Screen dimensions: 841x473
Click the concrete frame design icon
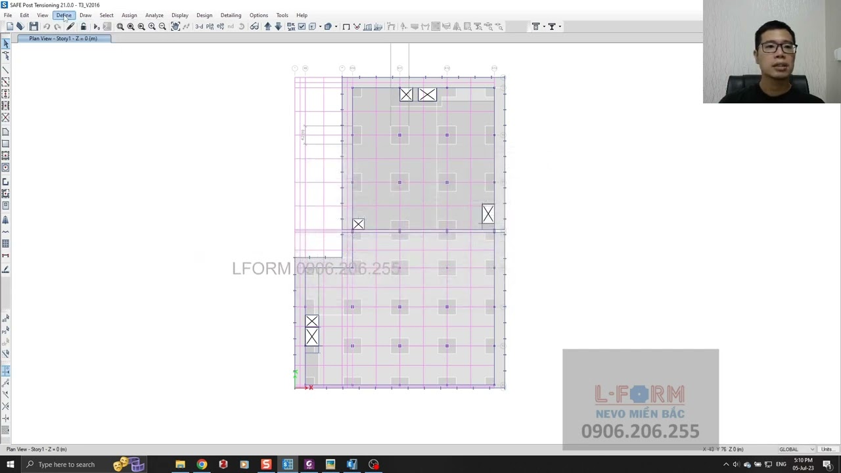(x=536, y=26)
